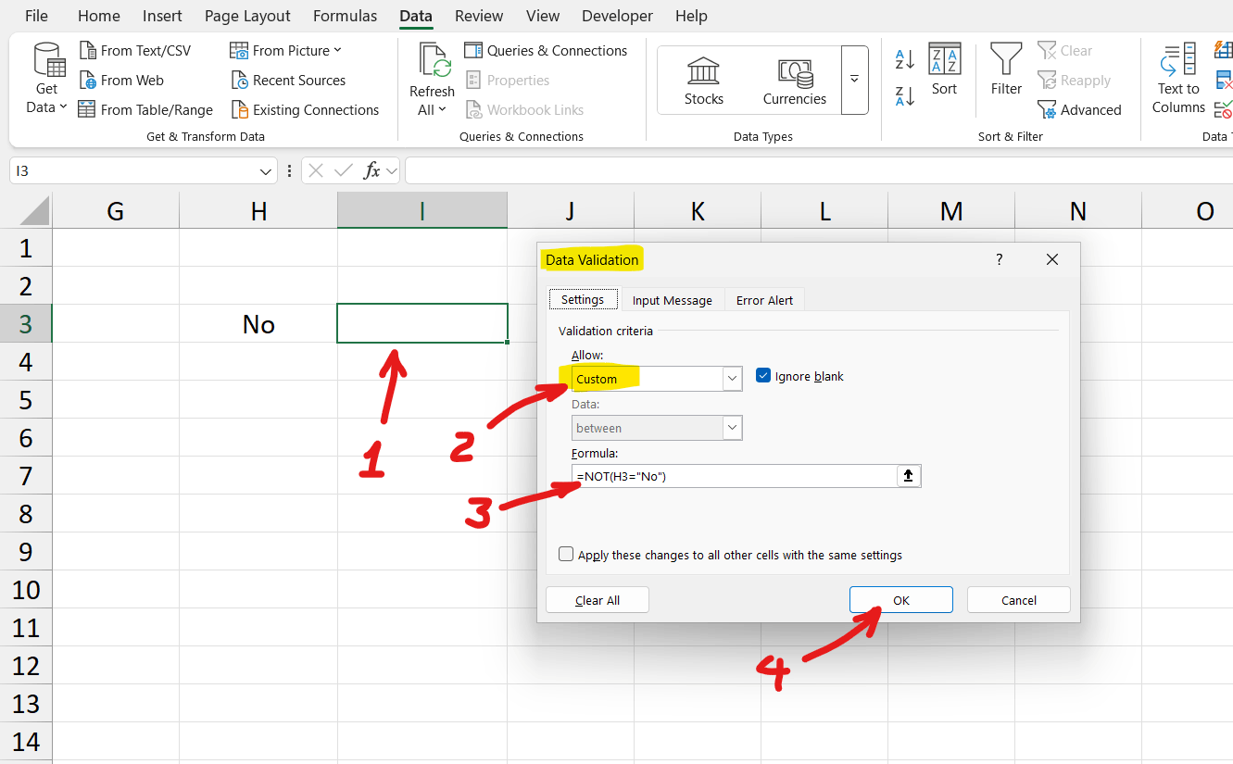Apply Currencies data type
This screenshot has width=1233, height=764.
[794, 80]
